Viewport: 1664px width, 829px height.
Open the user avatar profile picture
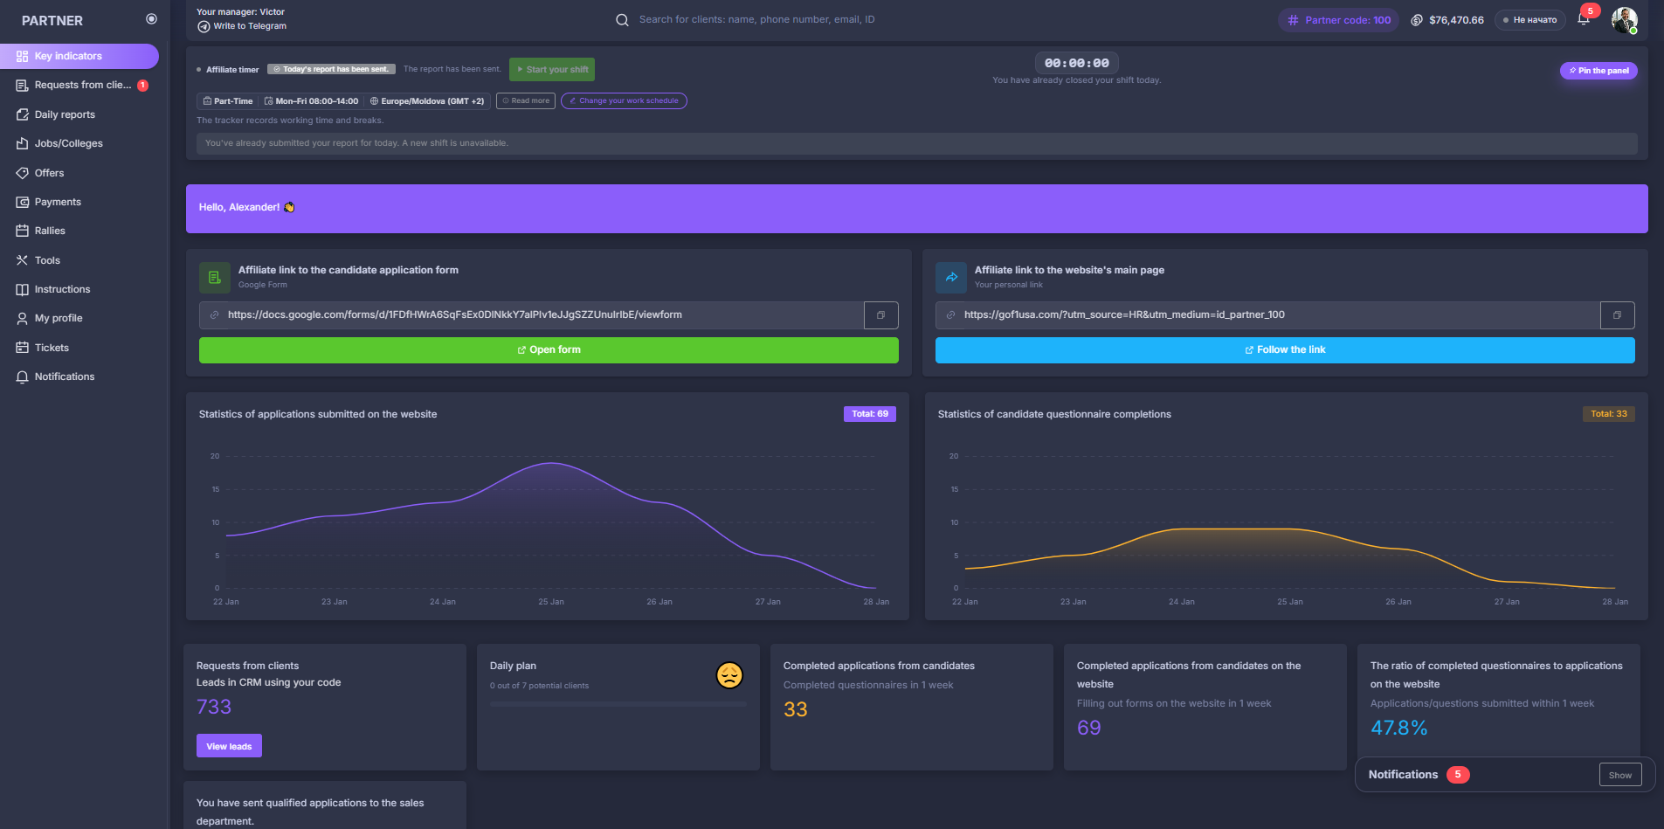pyautogui.click(x=1624, y=19)
